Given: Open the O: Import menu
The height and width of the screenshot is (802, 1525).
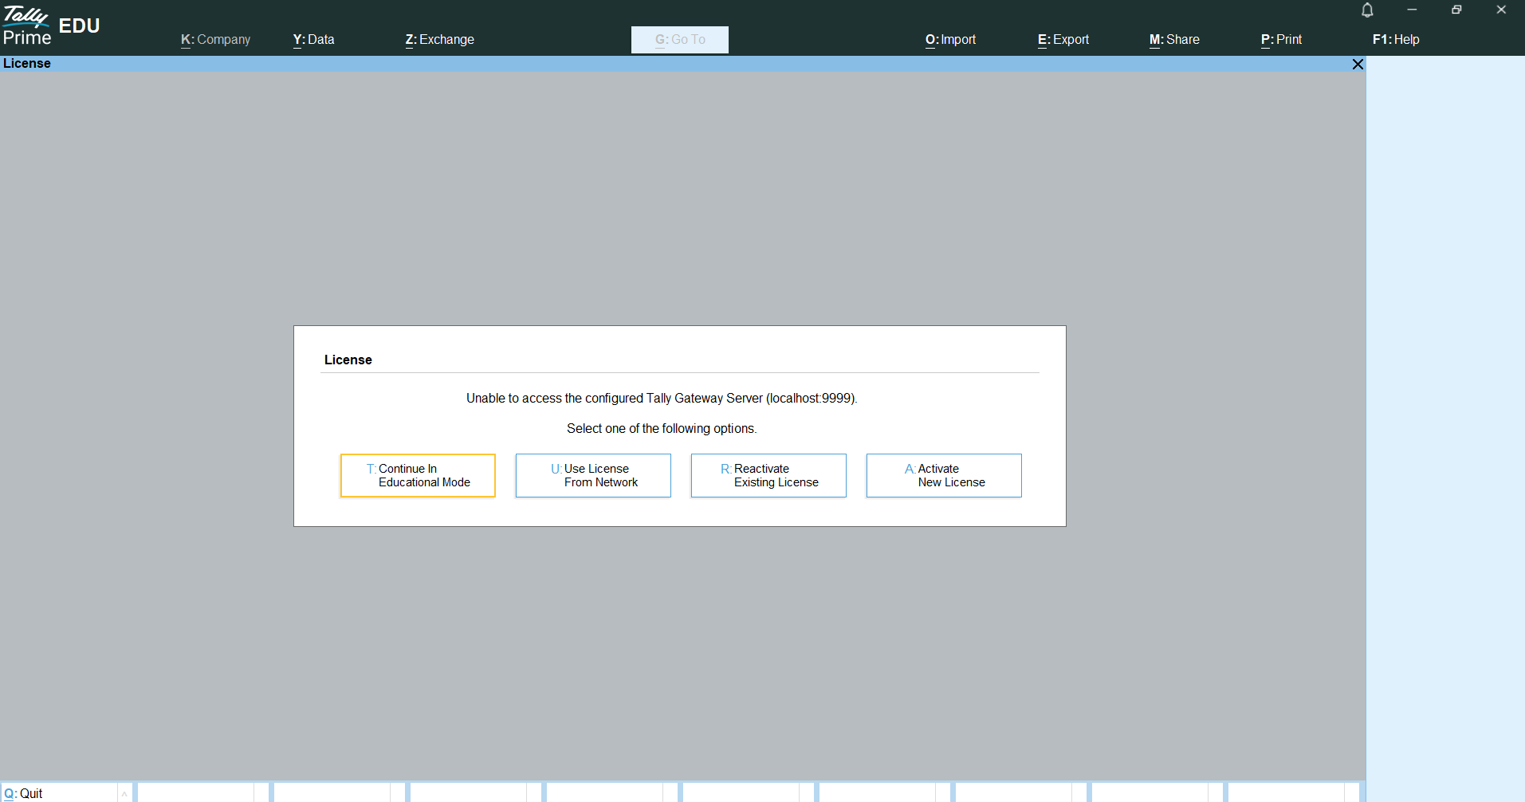Looking at the screenshot, I should pos(950,40).
